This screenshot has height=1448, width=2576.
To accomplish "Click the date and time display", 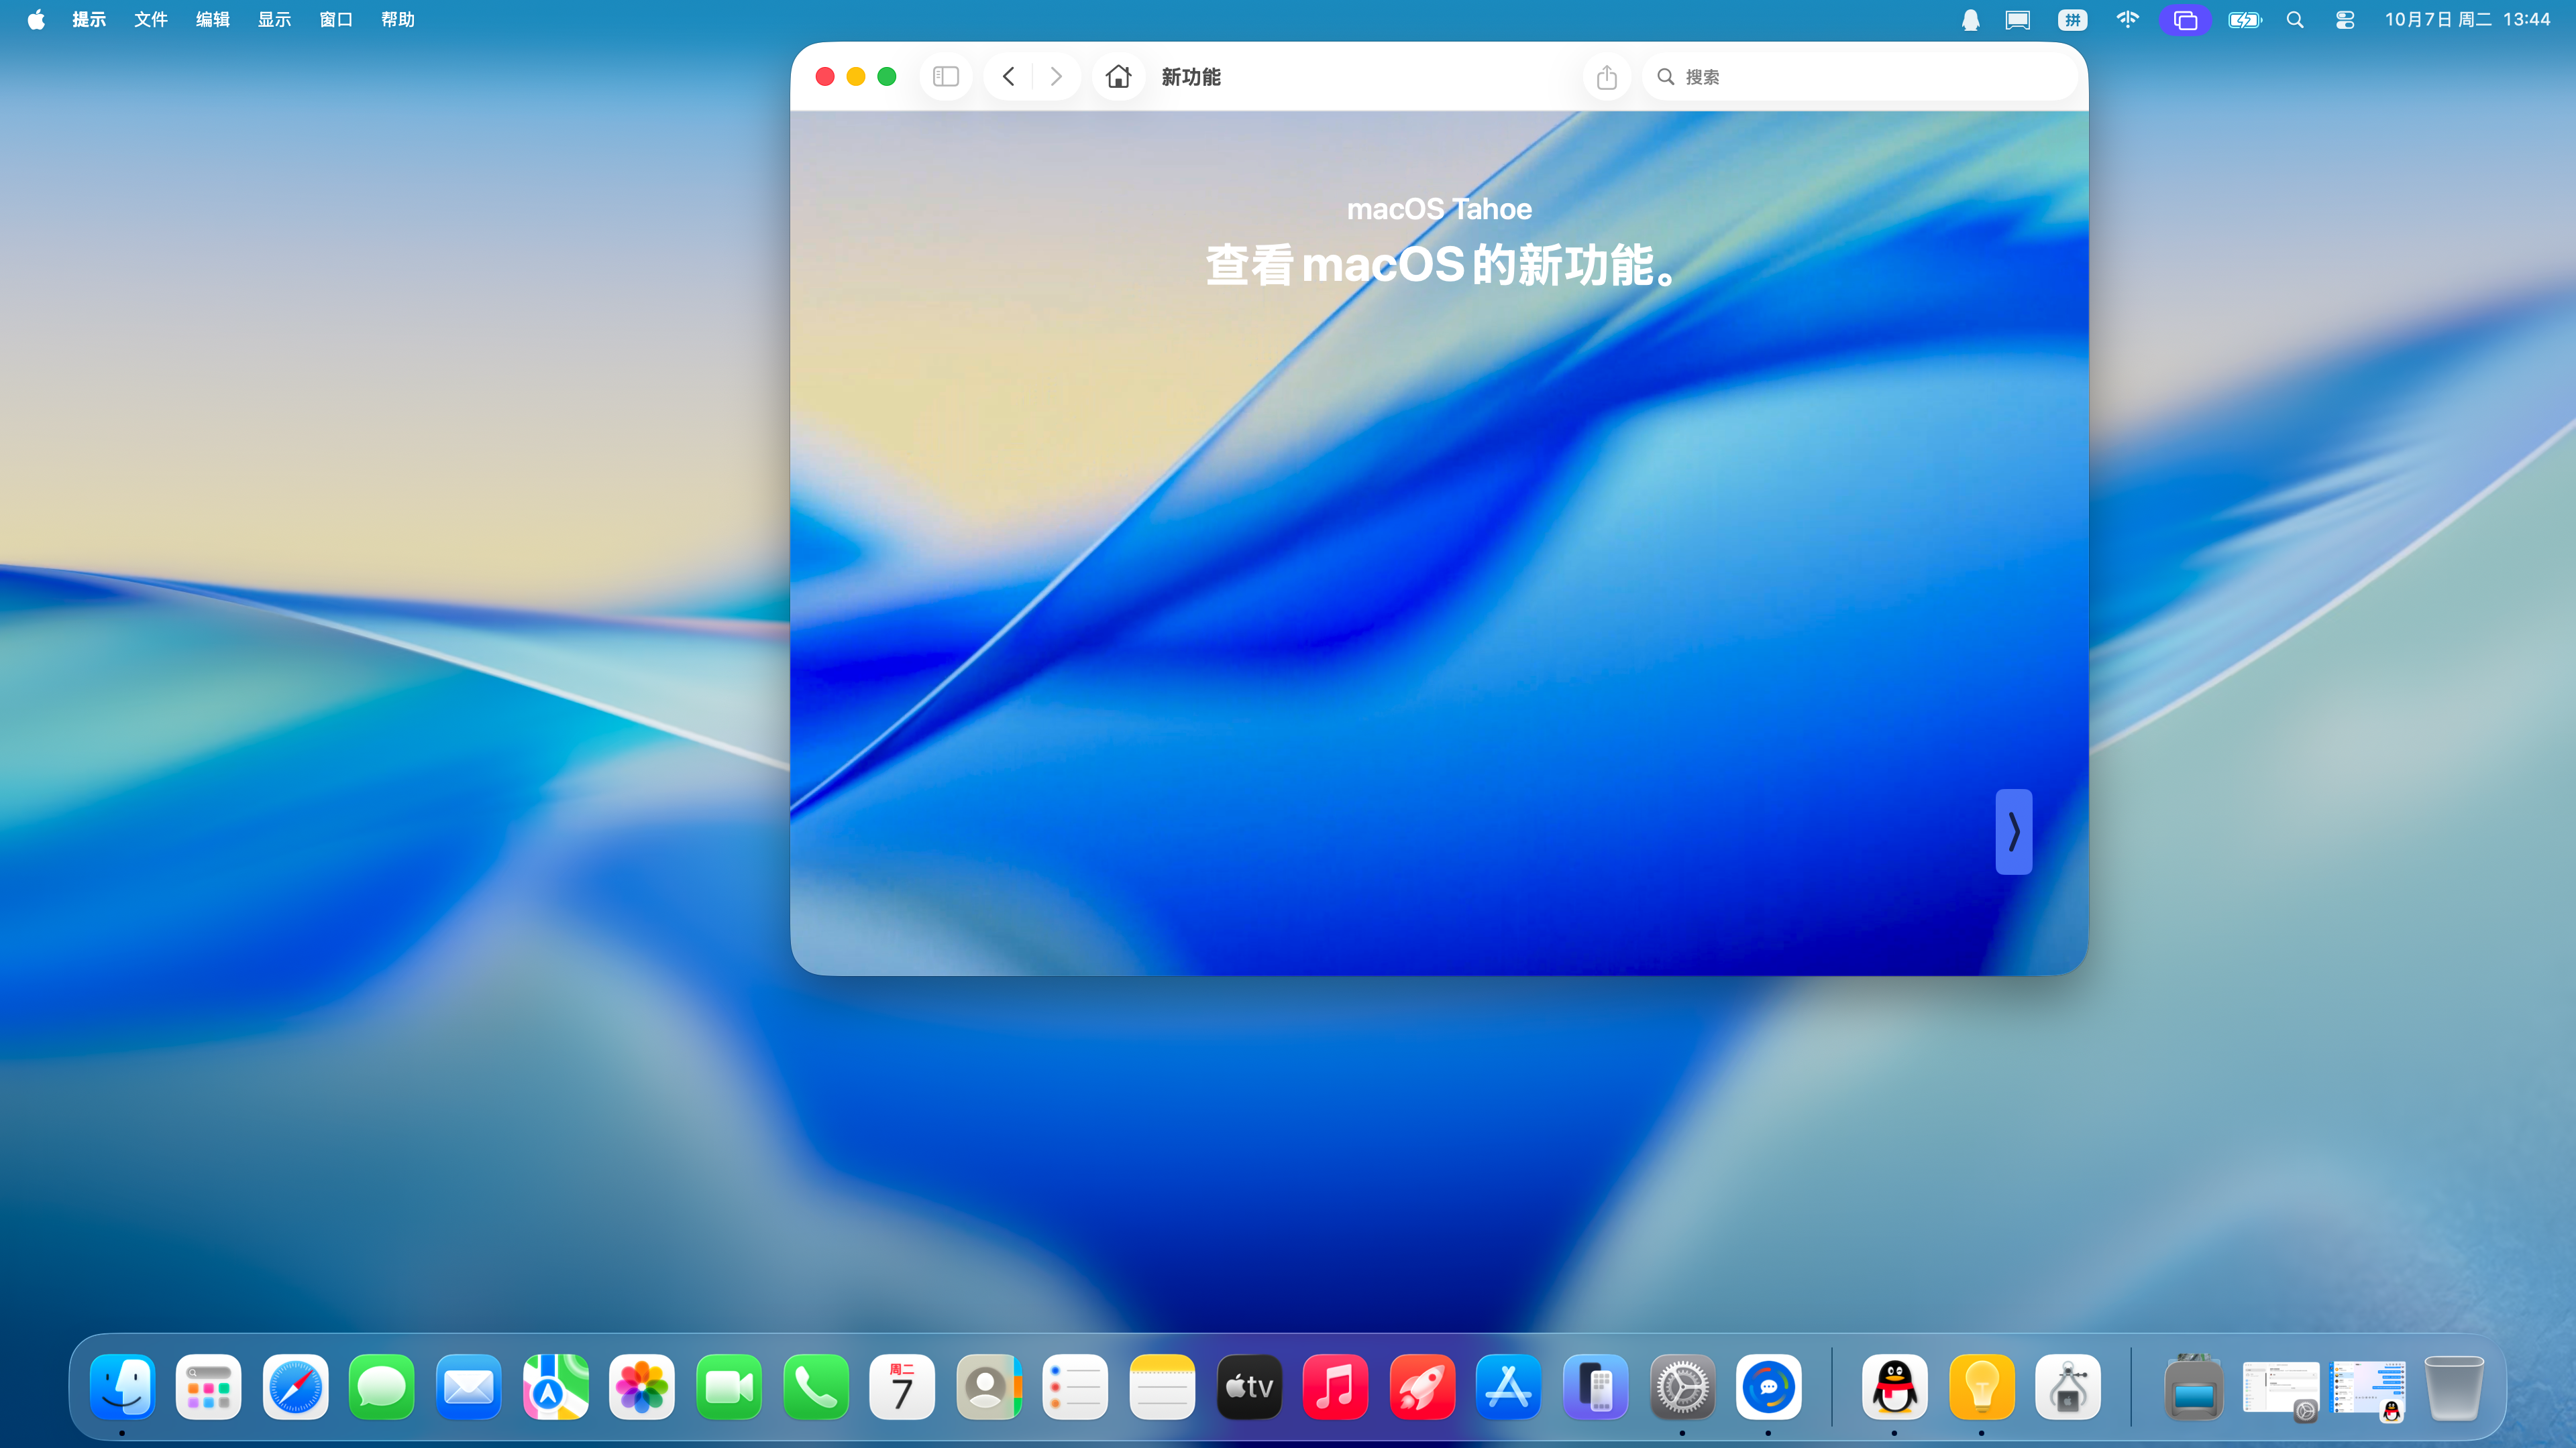I will (x=2467, y=20).
